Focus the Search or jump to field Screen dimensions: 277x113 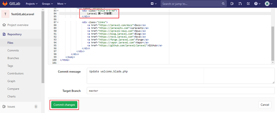tap(194, 4)
